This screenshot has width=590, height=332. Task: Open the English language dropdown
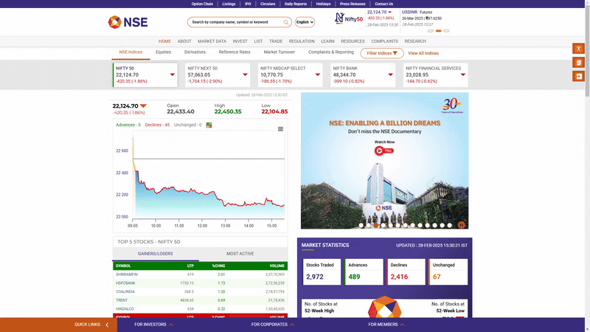305,22
